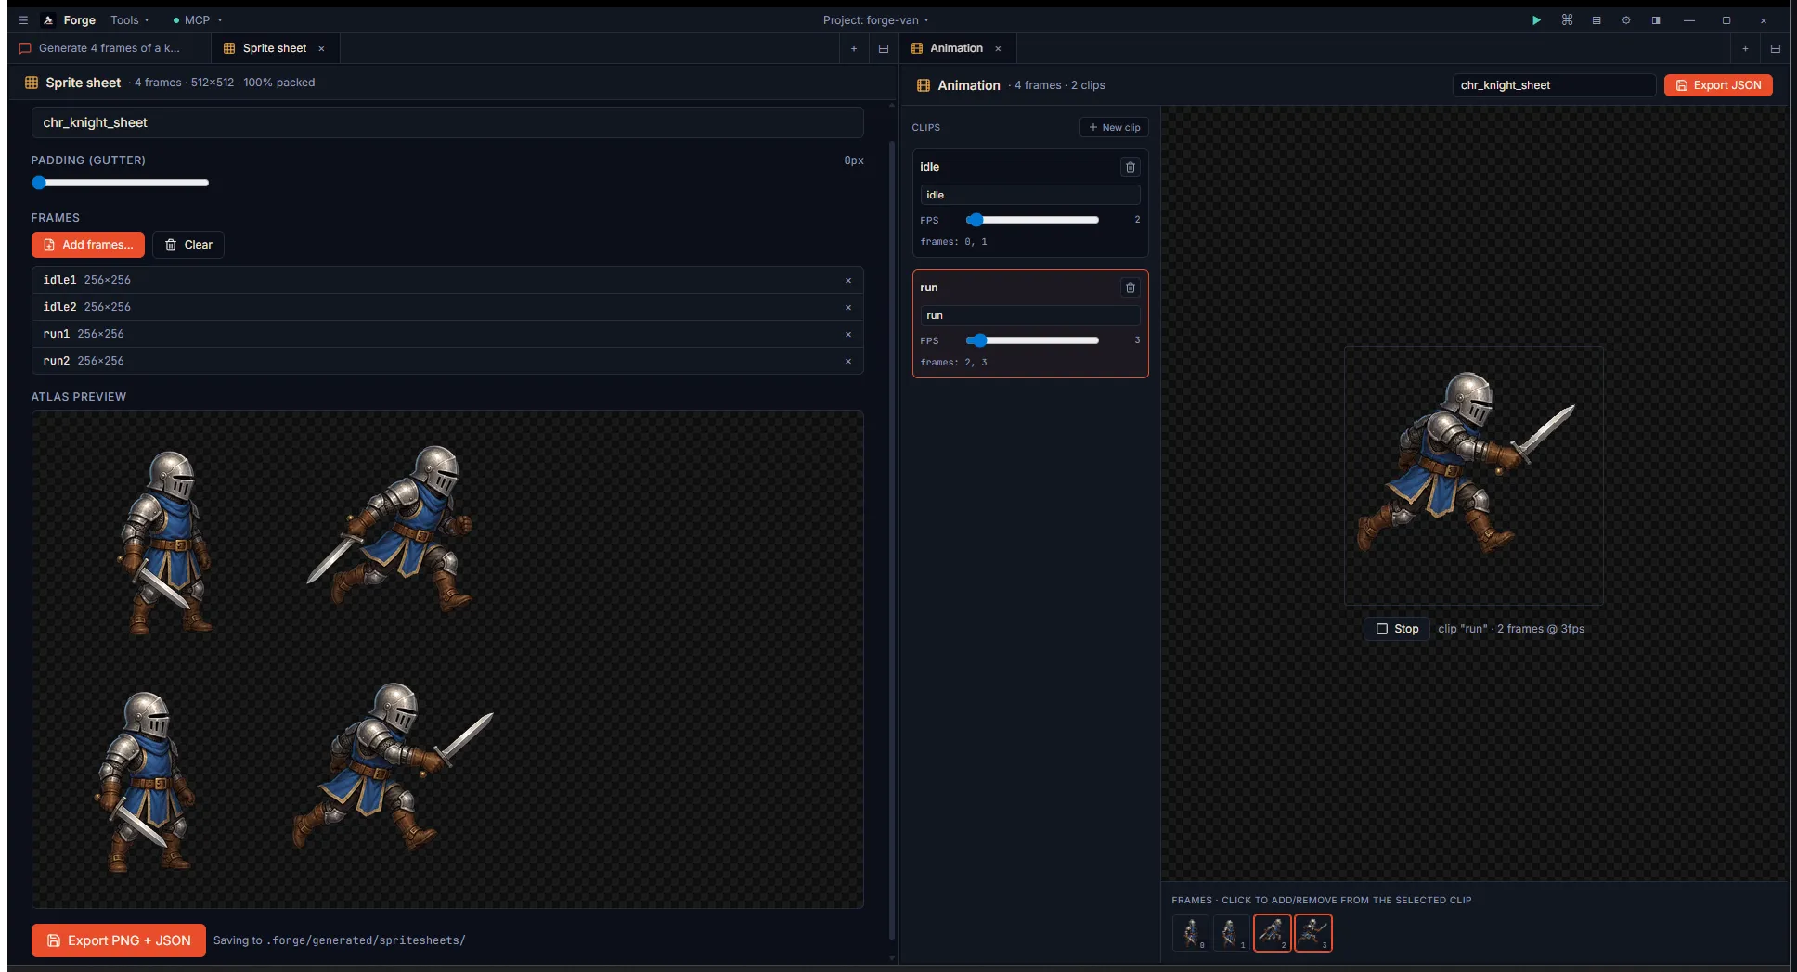Viewport: 1797px width, 972px height.
Task: Toggle frame 1 thumbnail in selected clip
Action: coord(1232,933)
